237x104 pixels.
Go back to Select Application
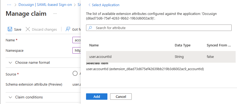(104, 5)
